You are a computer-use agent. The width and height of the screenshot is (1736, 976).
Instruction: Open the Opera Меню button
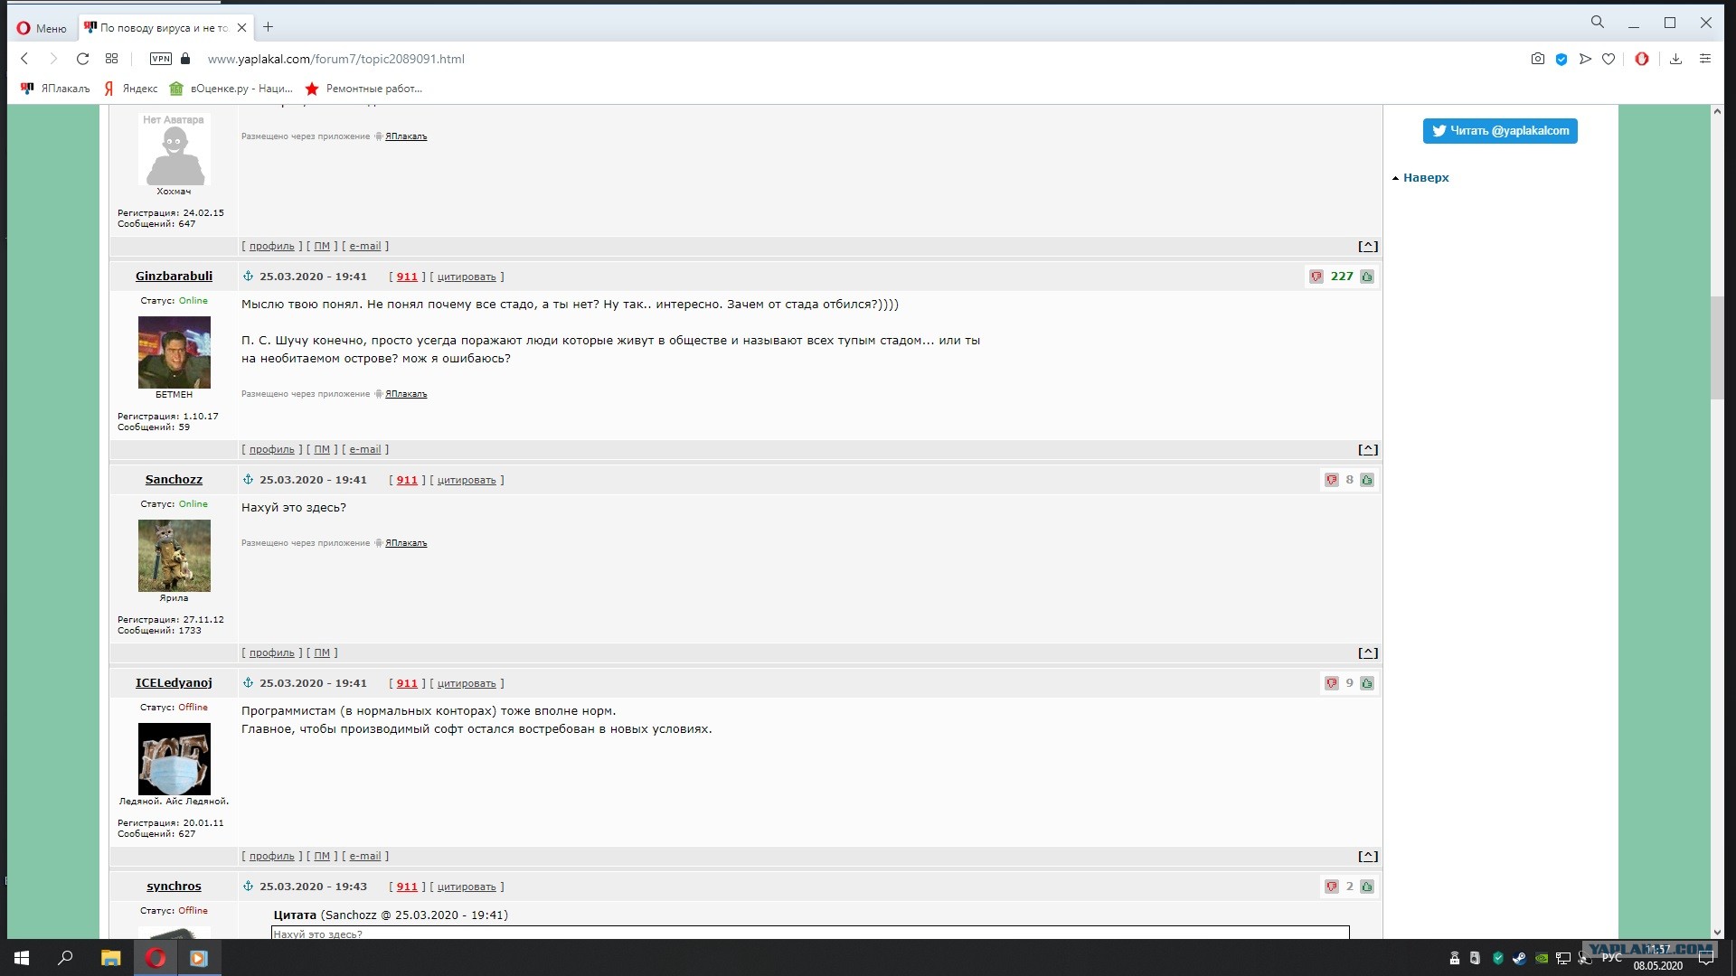click(x=42, y=28)
